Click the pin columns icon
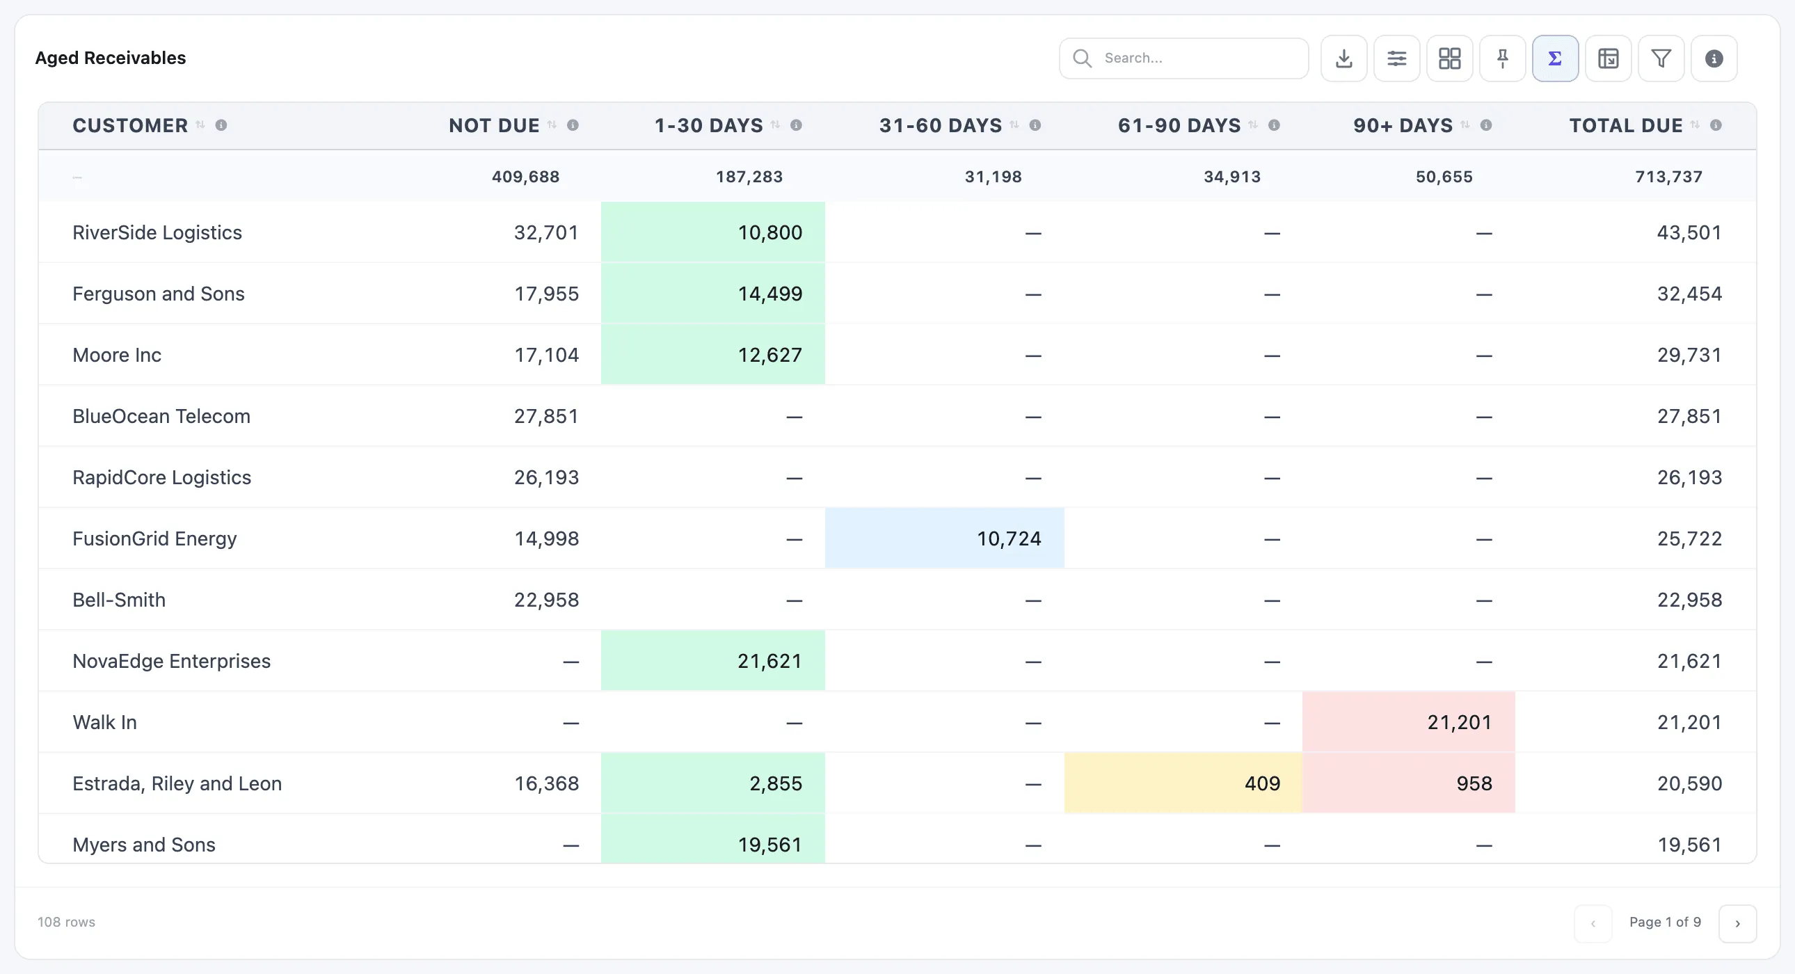Viewport: 1795px width, 974px height. pyautogui.click(x=1502, y=58)
